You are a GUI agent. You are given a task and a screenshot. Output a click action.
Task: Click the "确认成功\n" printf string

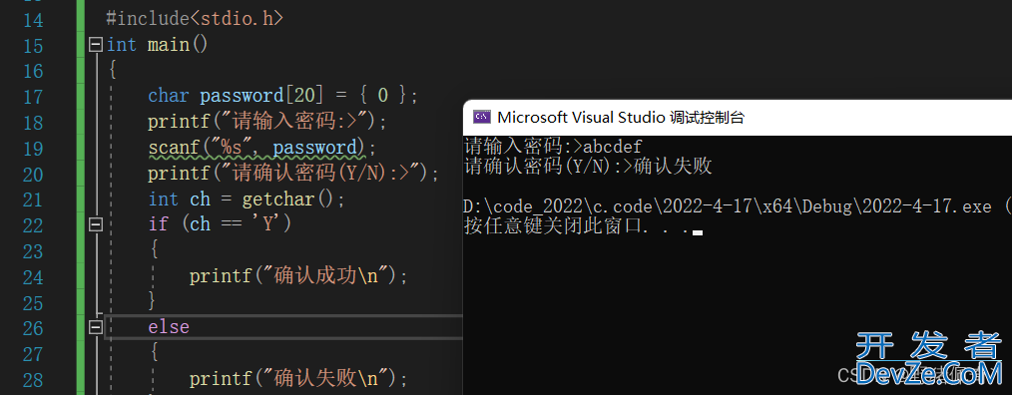coord(324,275)
